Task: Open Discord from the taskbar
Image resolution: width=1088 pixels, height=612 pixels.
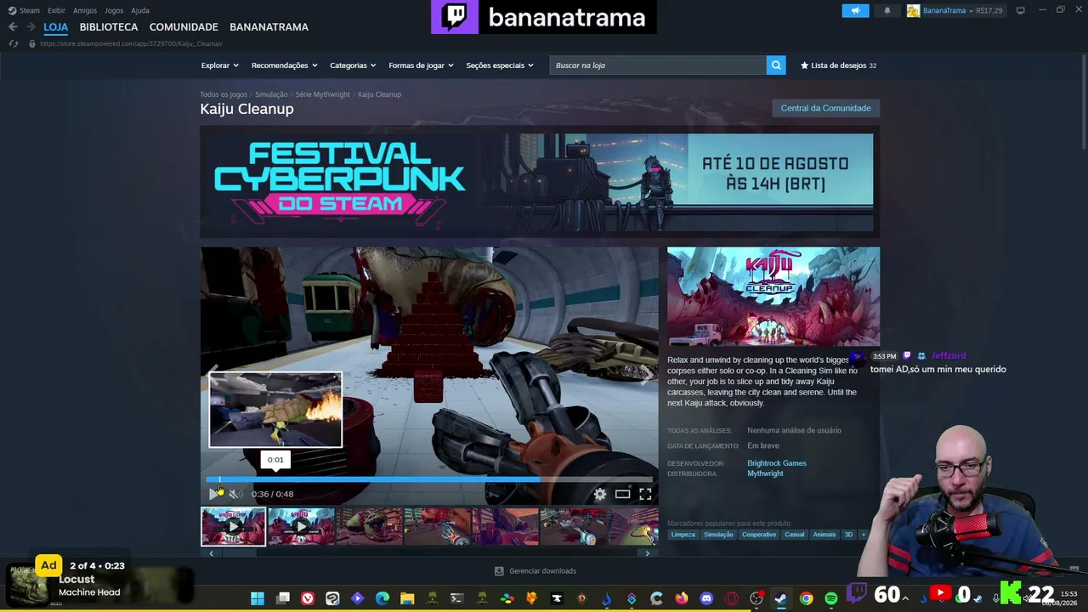Action: pyautogui.click(x=706, y=598)
